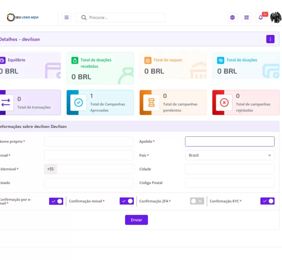Open the three-dot options menu in Detalhes header
282x260 pixels.
click(270, 39)
